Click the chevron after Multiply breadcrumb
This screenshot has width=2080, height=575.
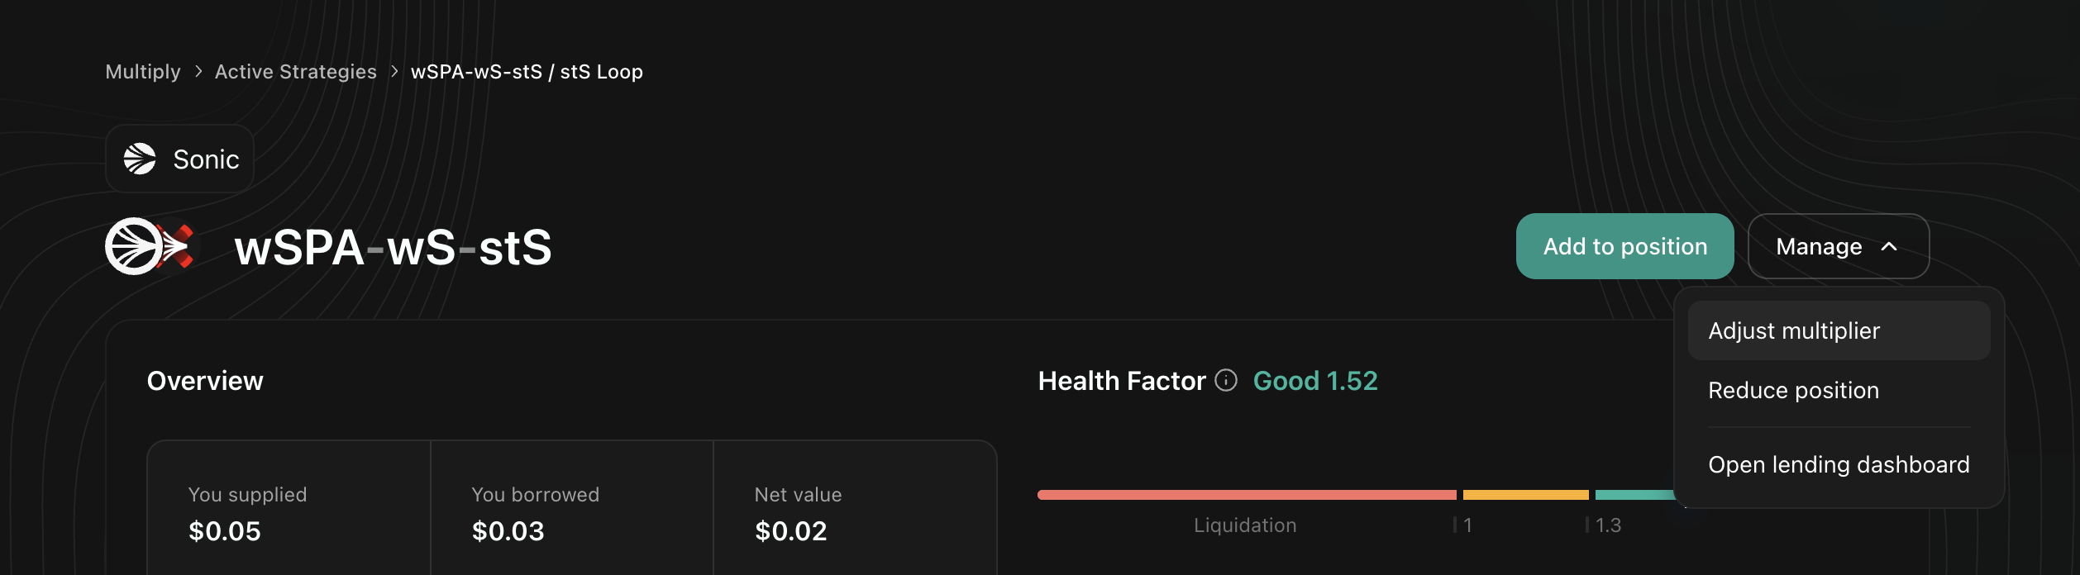198,72
